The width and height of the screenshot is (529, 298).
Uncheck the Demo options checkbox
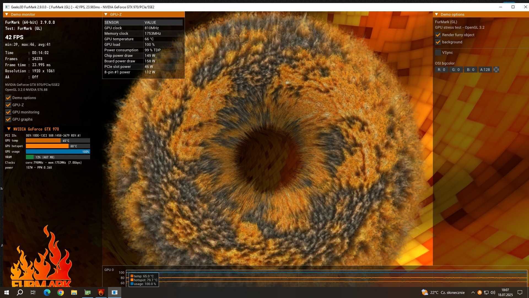click(8, 98)
